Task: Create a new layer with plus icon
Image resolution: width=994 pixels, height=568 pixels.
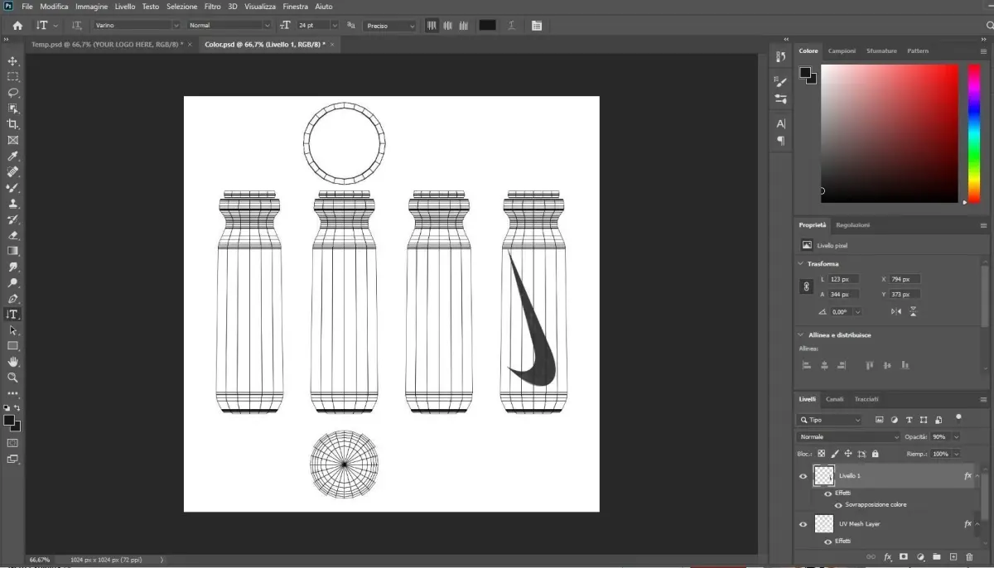Action: (x=953, y=557)
